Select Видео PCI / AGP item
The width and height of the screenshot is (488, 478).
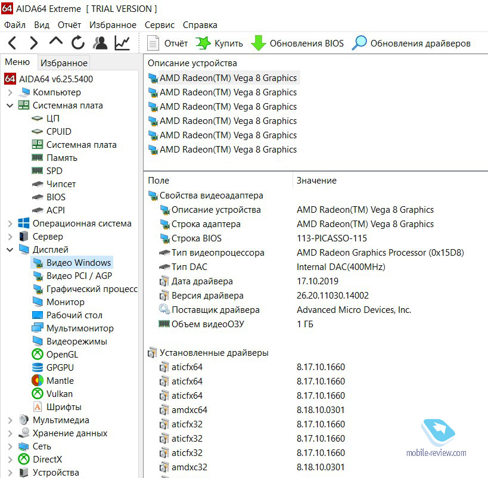coord(72,276)
